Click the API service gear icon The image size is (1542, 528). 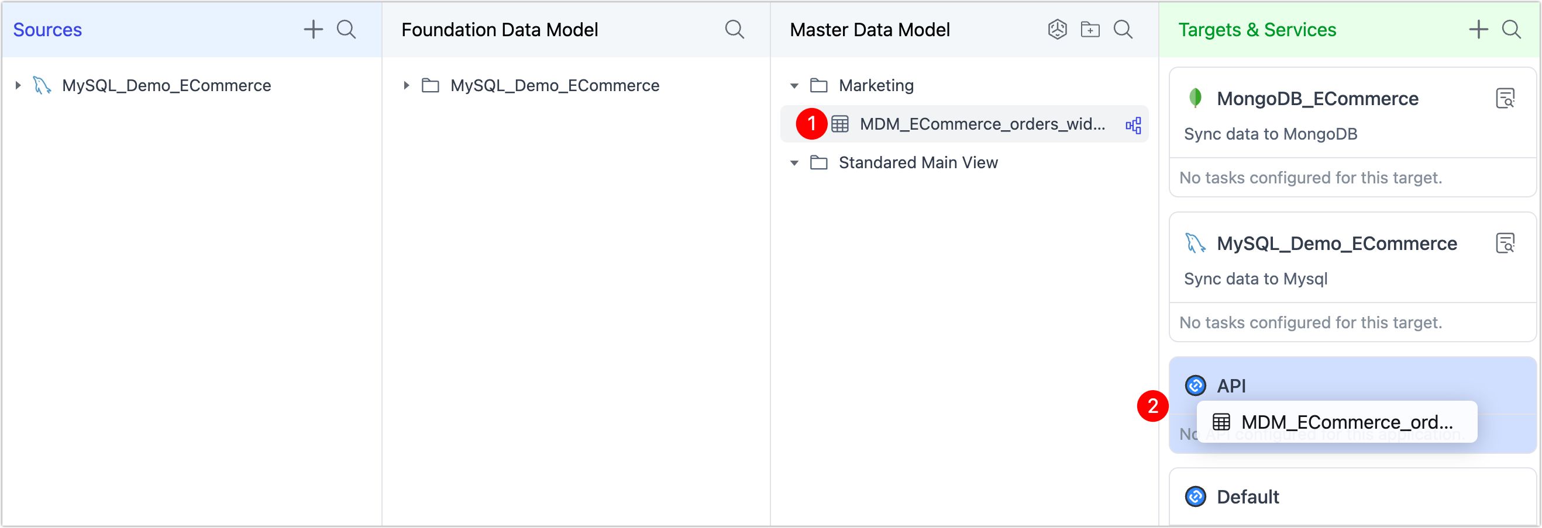[1196, 385]
